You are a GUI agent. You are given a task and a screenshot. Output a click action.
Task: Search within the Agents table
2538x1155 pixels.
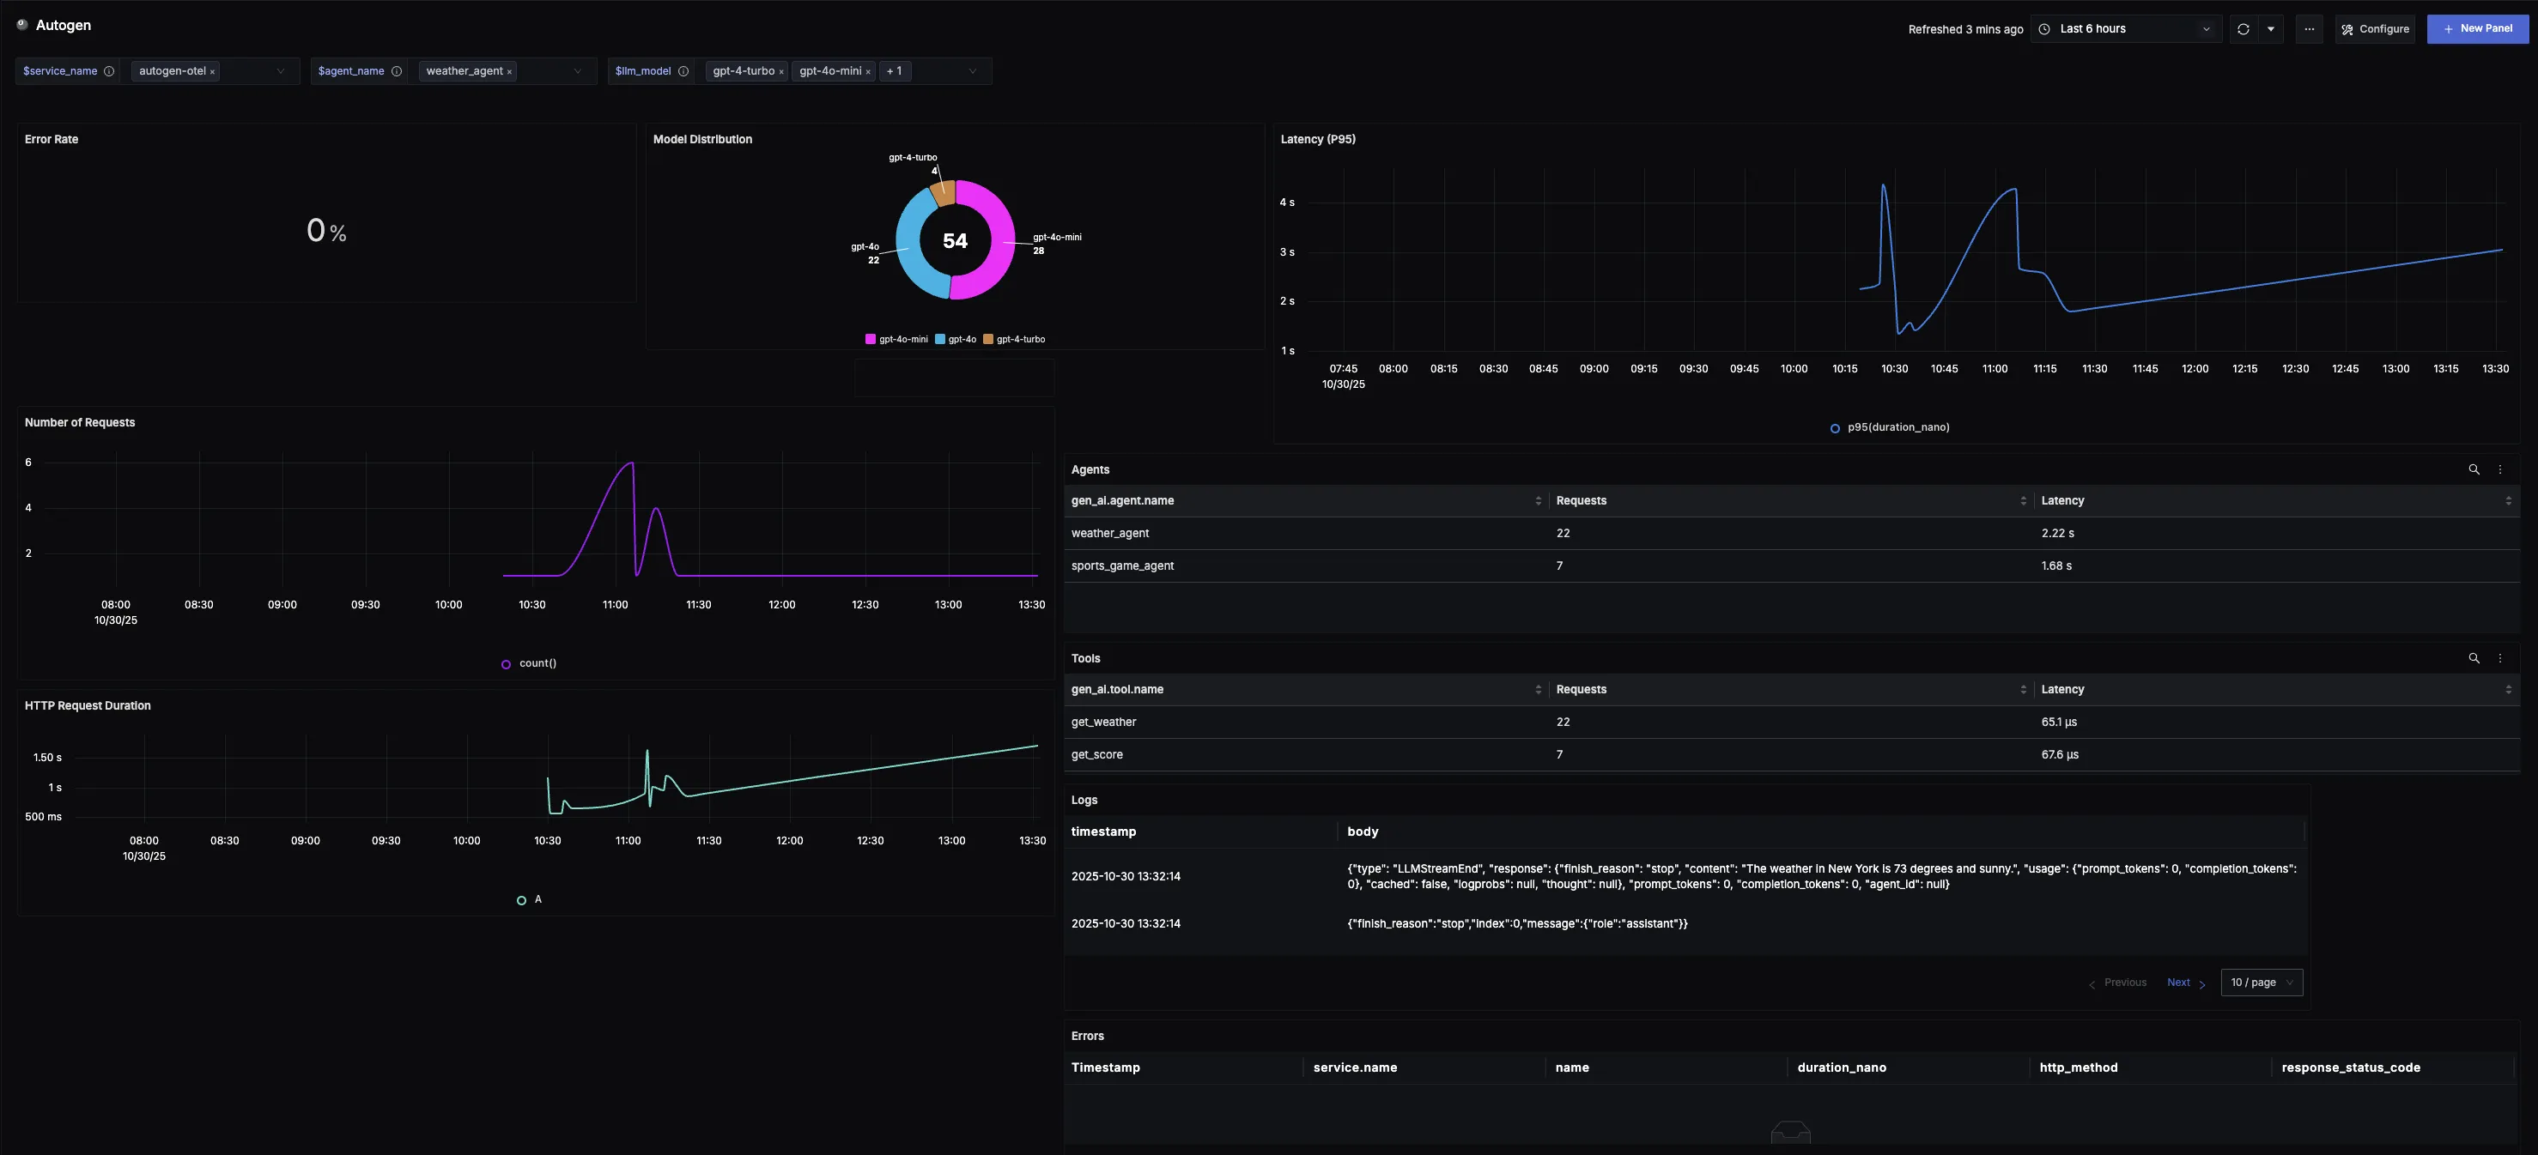[2474, 469]
